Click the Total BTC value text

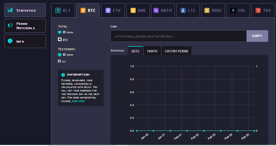[x=63, y=40]
